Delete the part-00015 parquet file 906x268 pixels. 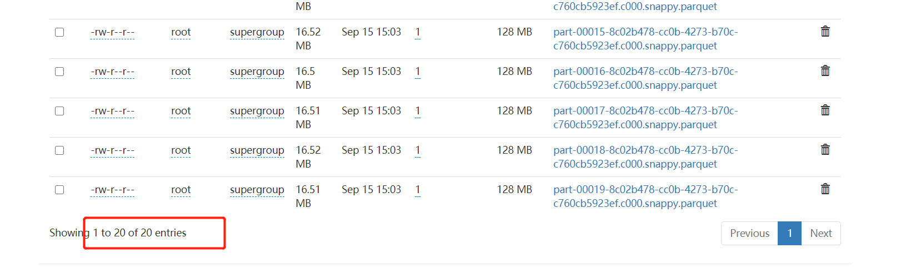pyautogui.click(x=825, y=32)
